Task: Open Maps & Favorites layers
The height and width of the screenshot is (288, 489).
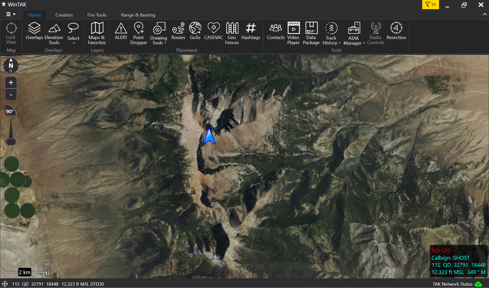Action: (x=97, y=33)
